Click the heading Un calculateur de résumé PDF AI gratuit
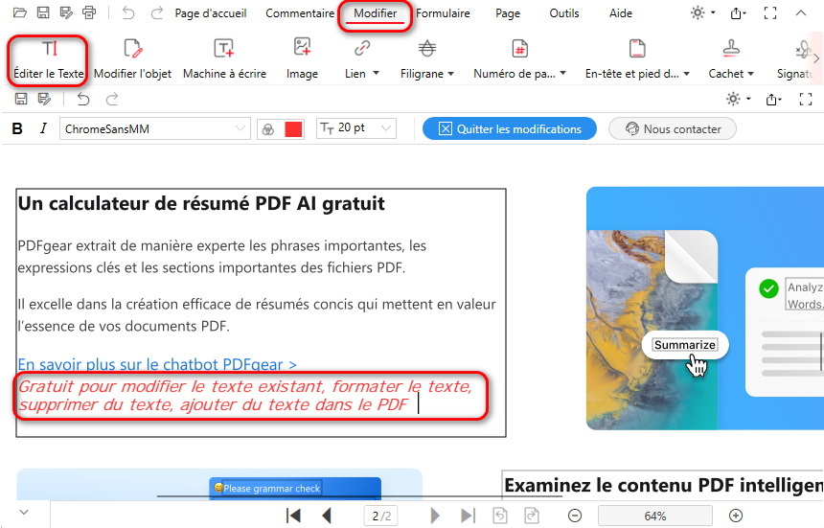 click(x=201, y=204)
